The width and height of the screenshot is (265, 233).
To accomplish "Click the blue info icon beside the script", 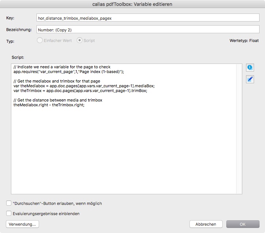I will (x=250, y=68).
